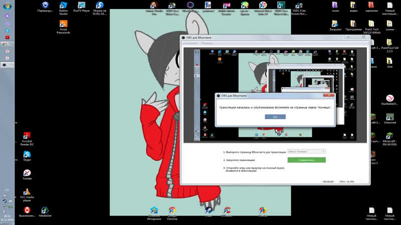Viewport: 401px width, 225px height.
Task: Click the Steam tray icon
Action: click(x=5, y=201)
